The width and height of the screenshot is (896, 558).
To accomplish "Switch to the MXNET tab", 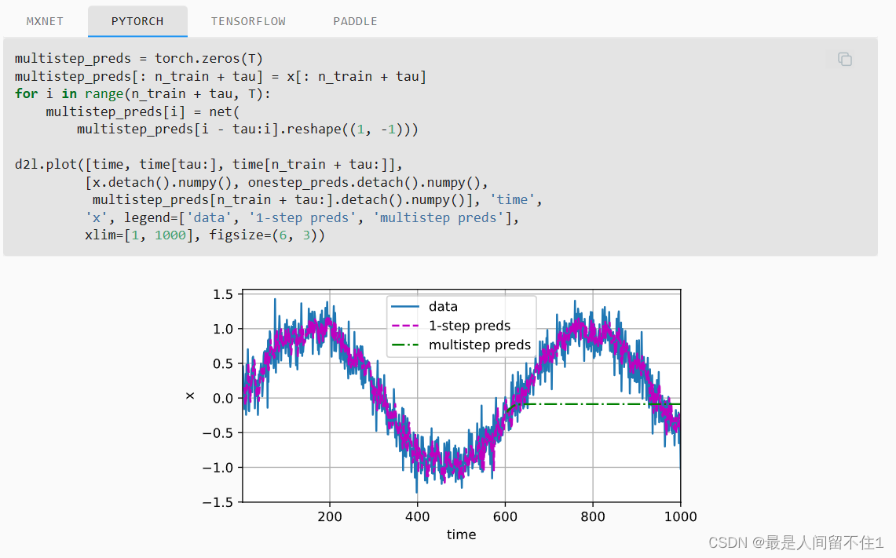I will click(44, 21).
